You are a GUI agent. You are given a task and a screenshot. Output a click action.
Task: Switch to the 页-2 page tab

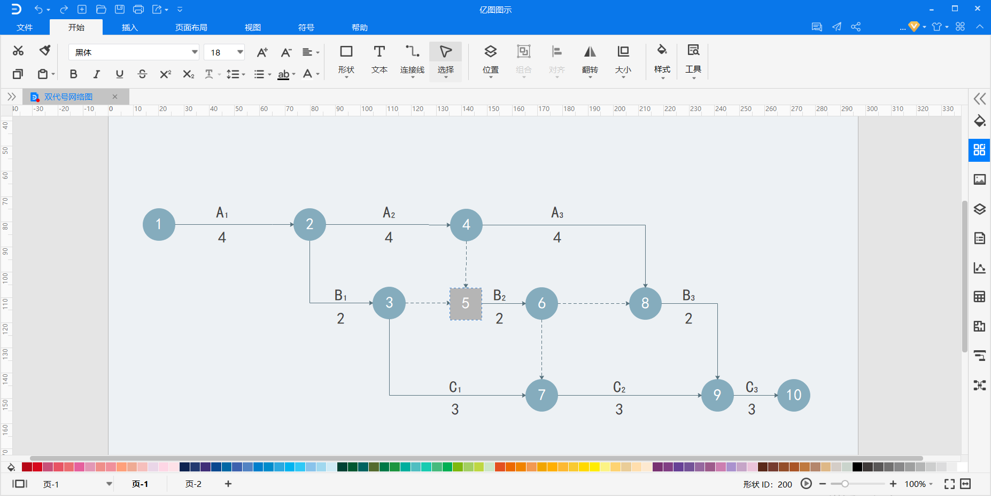click(193, 484)
